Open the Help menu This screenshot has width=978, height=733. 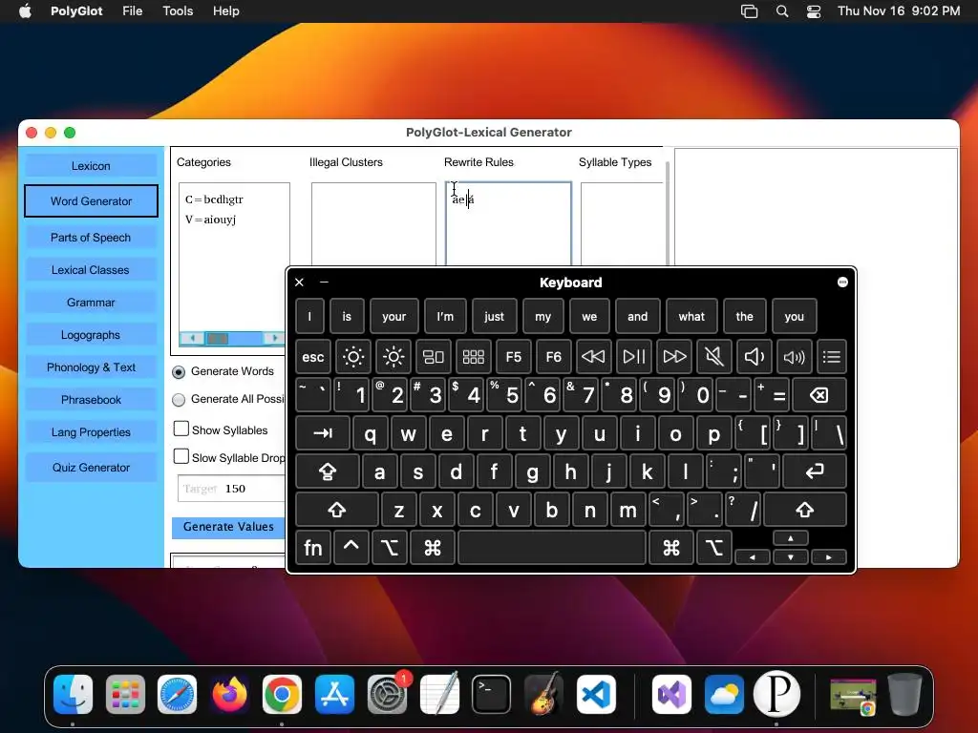pos(225,11)
